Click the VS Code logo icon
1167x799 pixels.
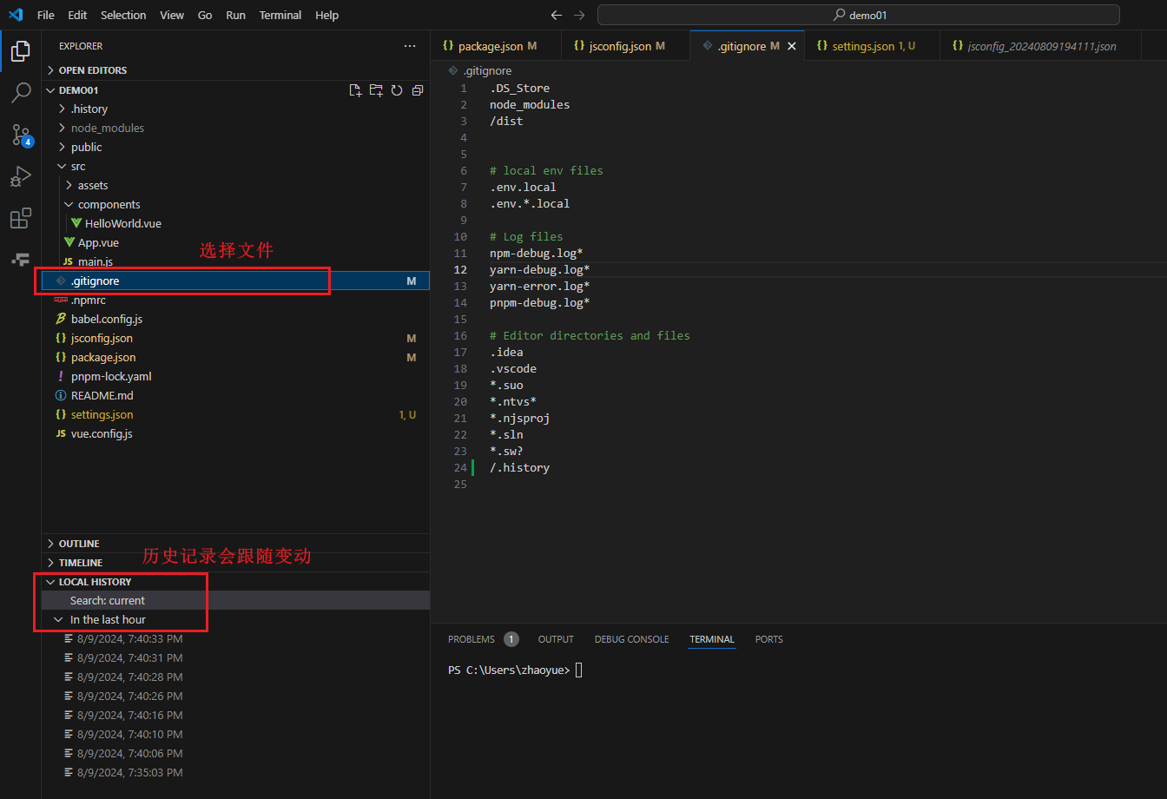click(x=16, y=15)
